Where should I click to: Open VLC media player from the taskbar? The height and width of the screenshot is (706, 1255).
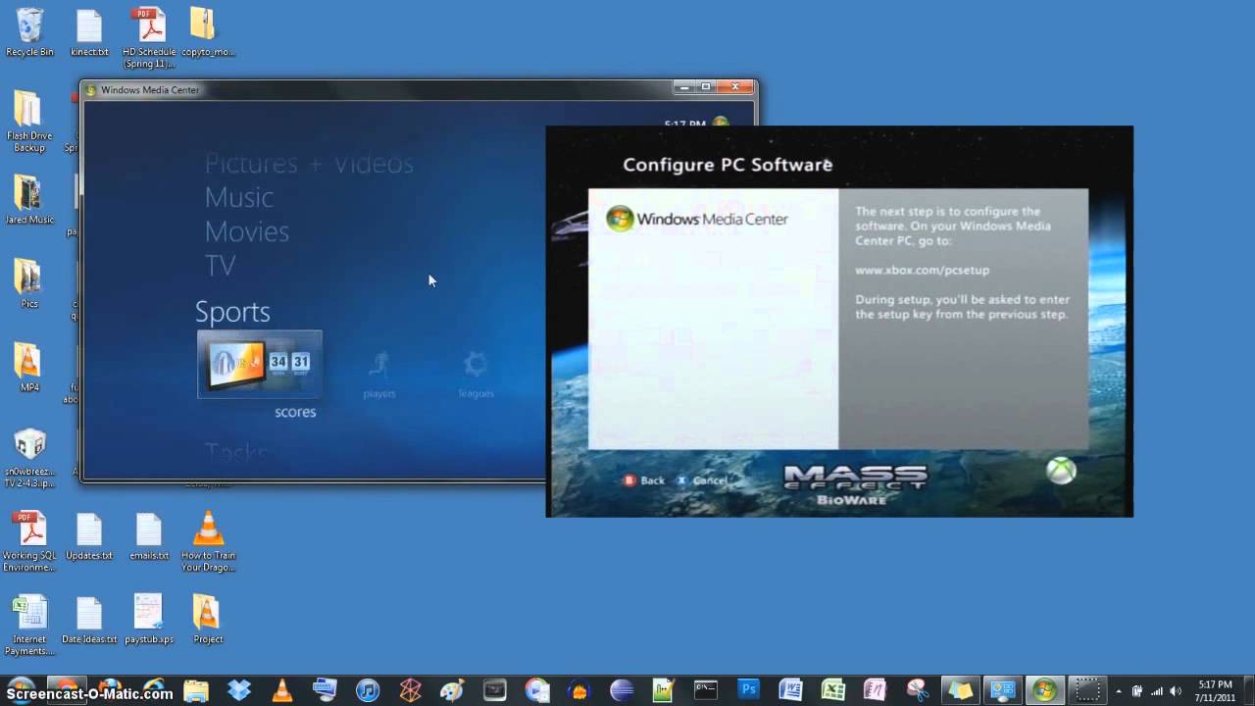281,689
